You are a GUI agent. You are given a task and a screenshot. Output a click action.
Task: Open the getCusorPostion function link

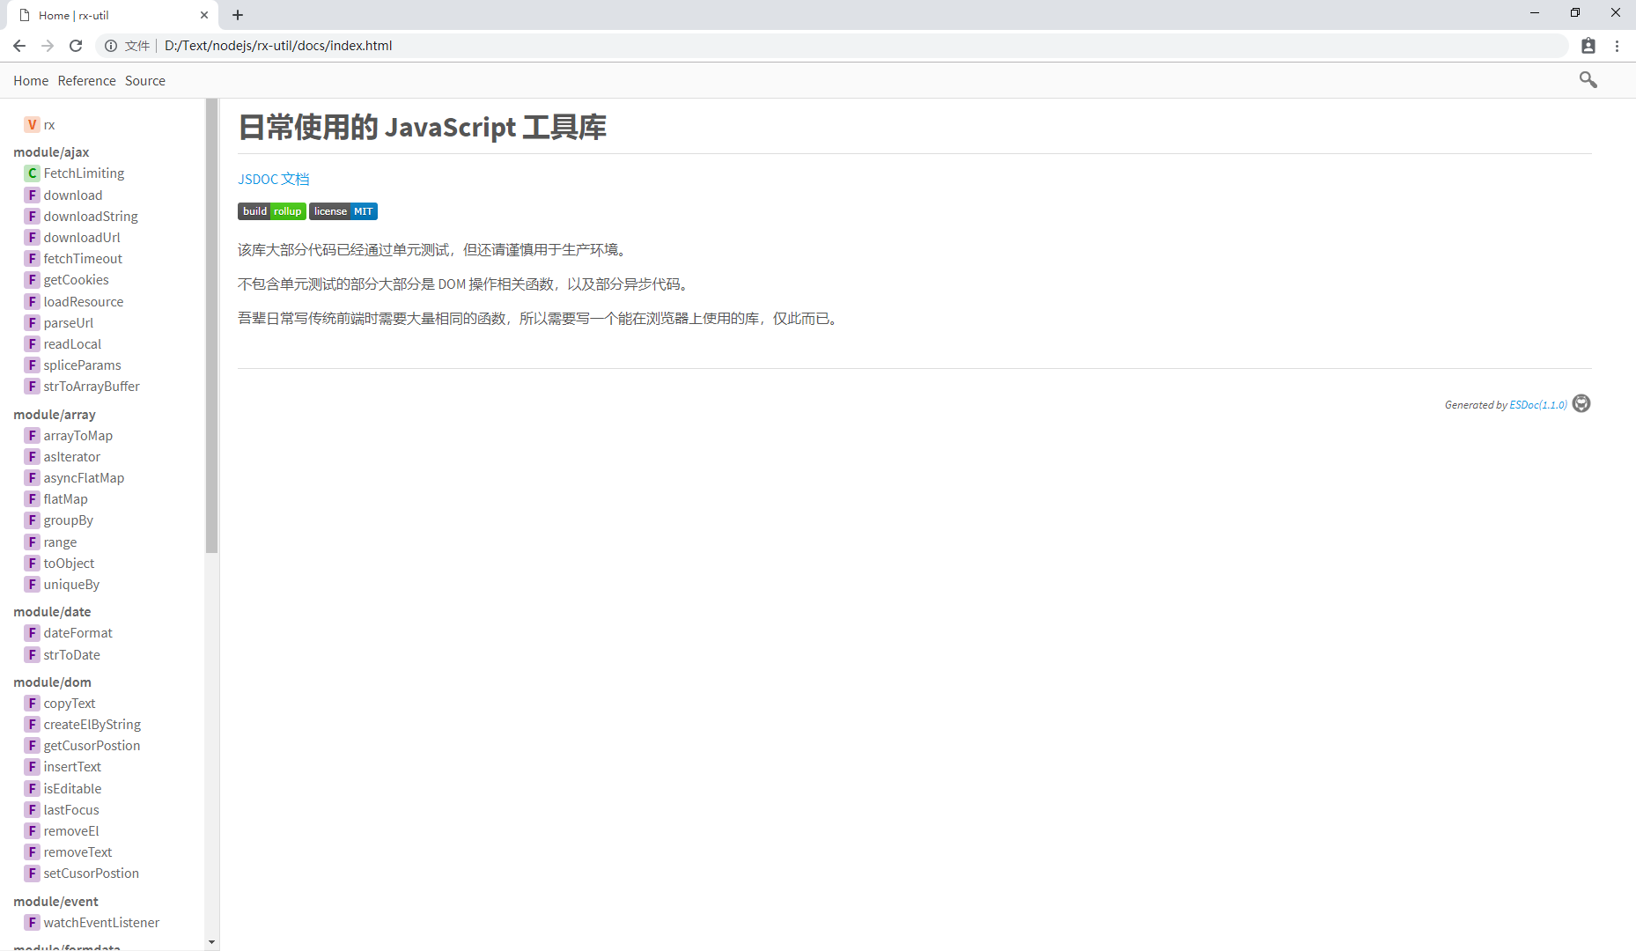(x=92, y=746)
